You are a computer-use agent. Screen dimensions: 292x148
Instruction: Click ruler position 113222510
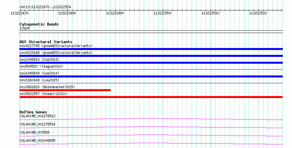pyautogui.click(x=210, y=13)
